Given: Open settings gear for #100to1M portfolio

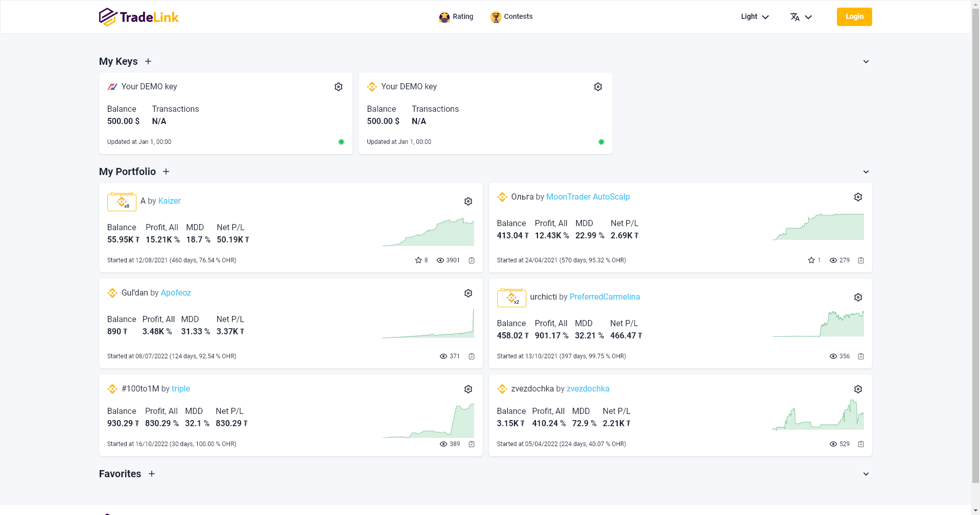Looking at the screenshot, I should 468,389.
